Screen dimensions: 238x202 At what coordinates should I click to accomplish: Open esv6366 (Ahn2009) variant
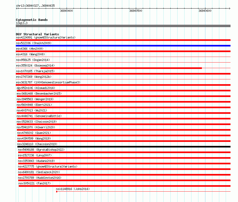[x=30, y=49]
